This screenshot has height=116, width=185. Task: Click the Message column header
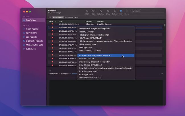pos(100,21)
